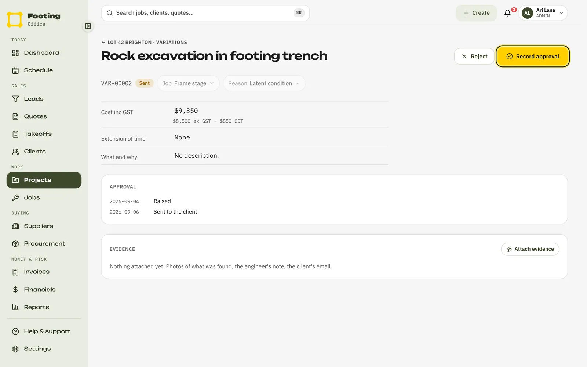
Task: Click the AL avatar circle
Action: click(x=528, y=13)
